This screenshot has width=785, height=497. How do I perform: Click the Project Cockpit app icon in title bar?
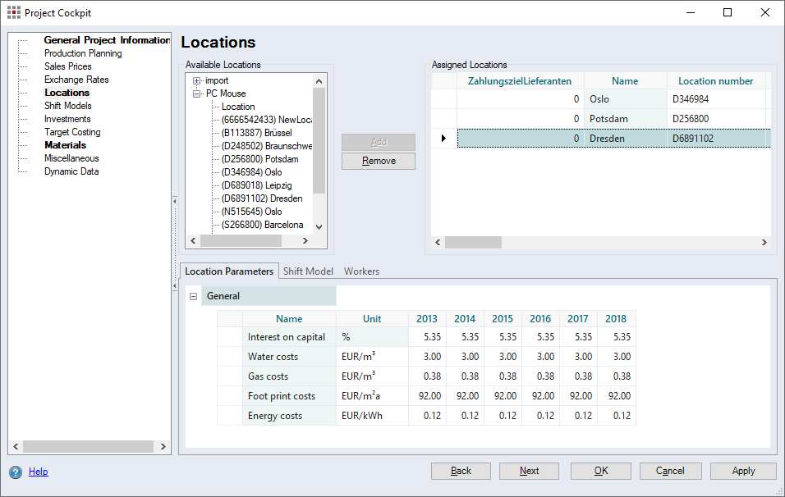pyautogui.click(x=13, y=12)
